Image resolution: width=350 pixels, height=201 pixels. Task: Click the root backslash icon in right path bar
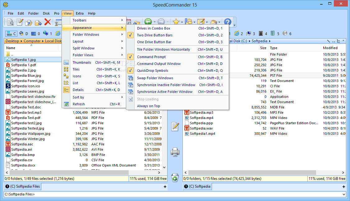coord(328,41)
